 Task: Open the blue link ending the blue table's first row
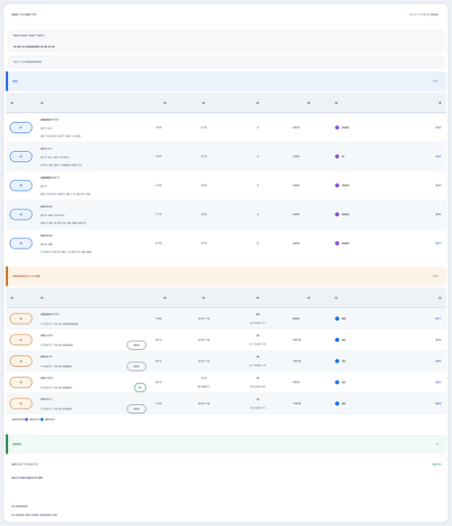(x=438, y=127)
